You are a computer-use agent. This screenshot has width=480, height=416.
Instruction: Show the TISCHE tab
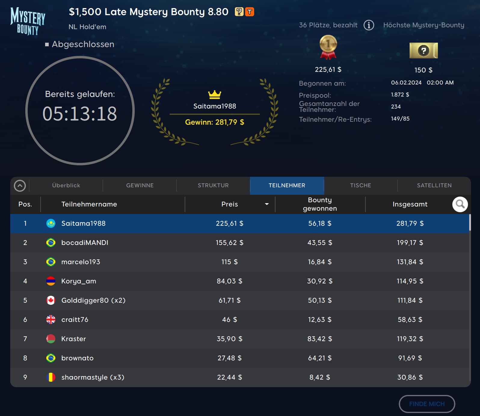361,185
